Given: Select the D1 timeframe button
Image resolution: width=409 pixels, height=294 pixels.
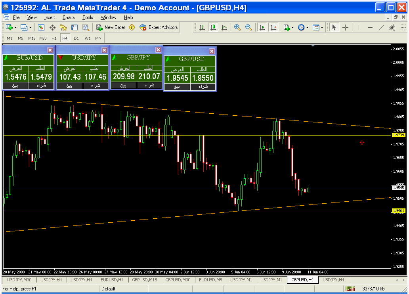Looking at the screenshot, I should tap(76, 38).
